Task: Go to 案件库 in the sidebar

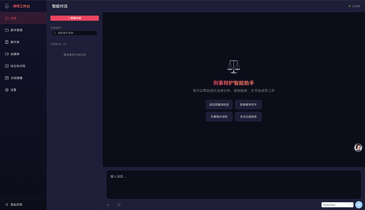Action: [23, 42]
